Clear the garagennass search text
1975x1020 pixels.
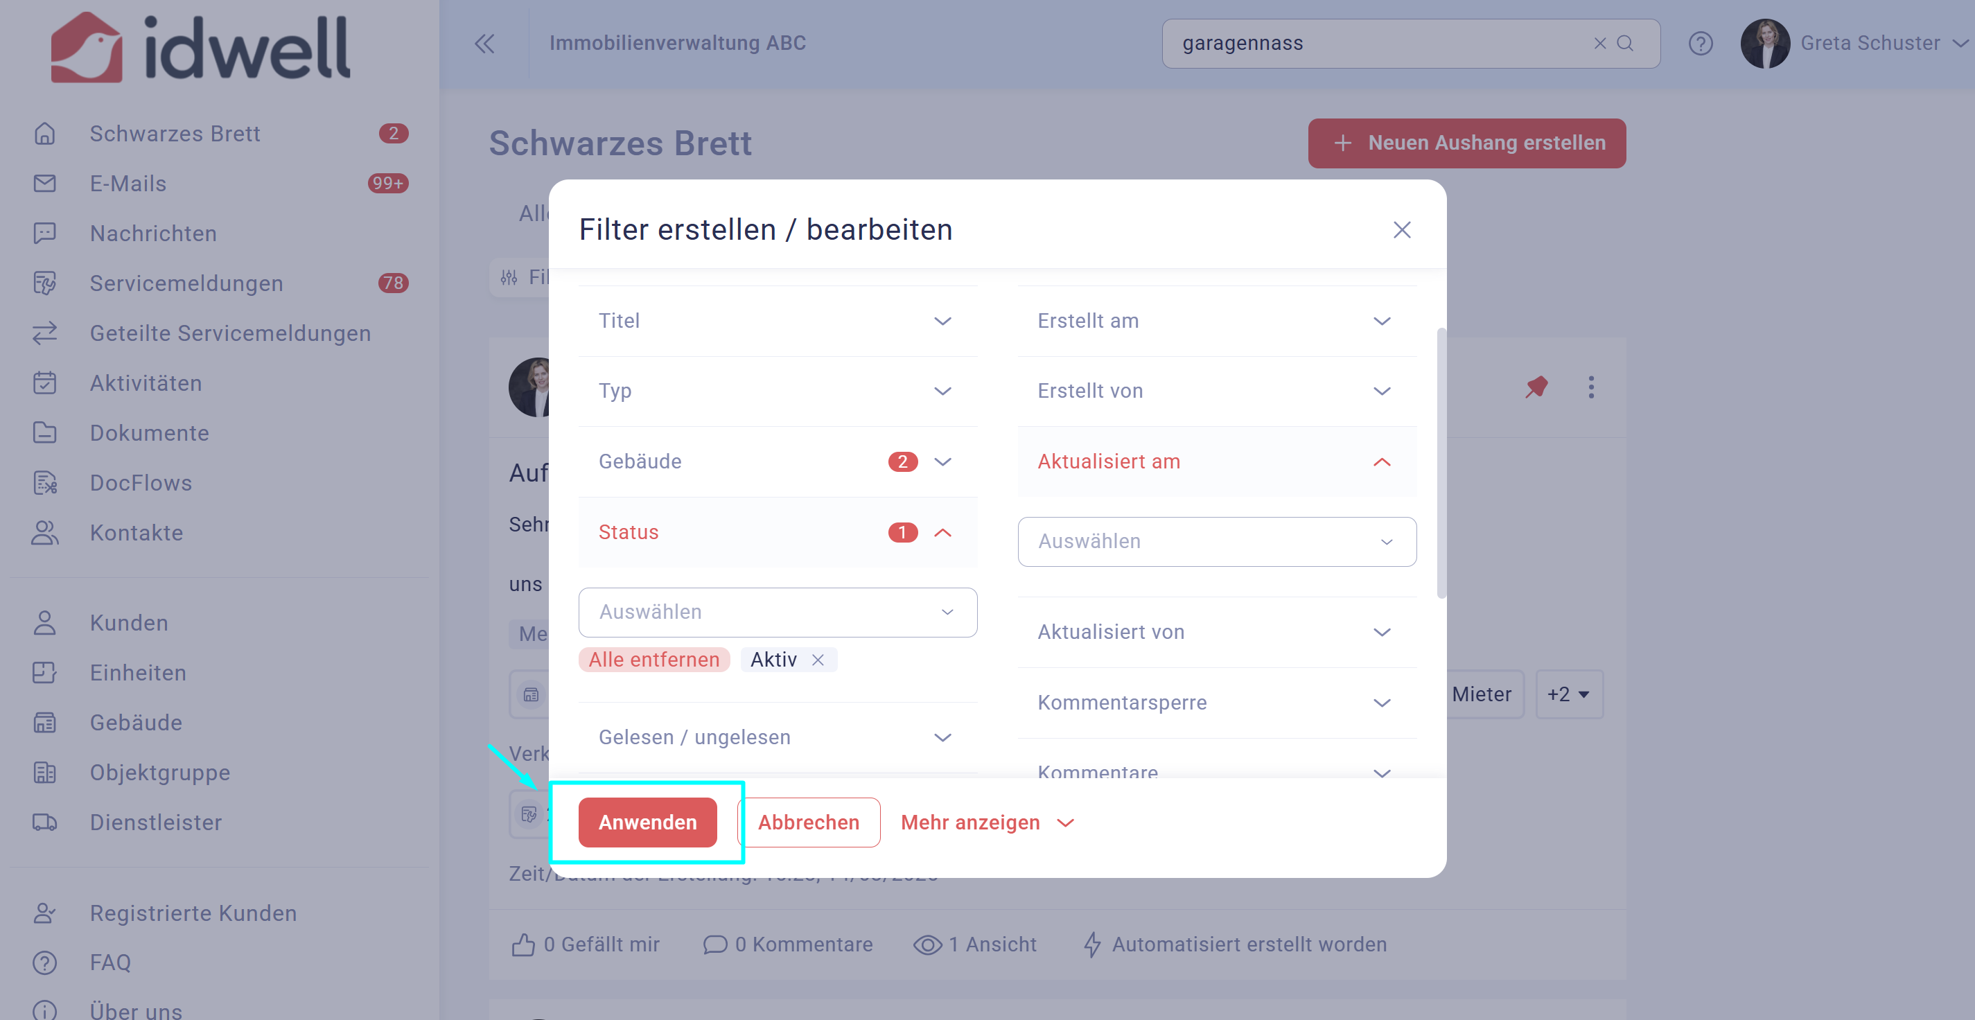pos(1599,43)
